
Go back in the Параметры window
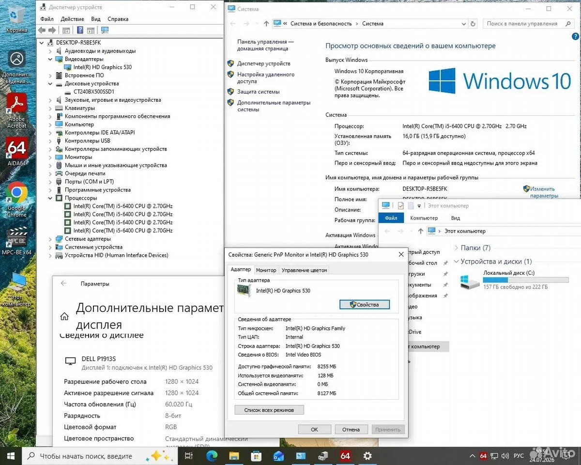click(x=63, y=283)
